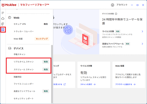
Task: Click 有効 badge beside 高度なファイアウォール menu item
Action: click(46, 91)
